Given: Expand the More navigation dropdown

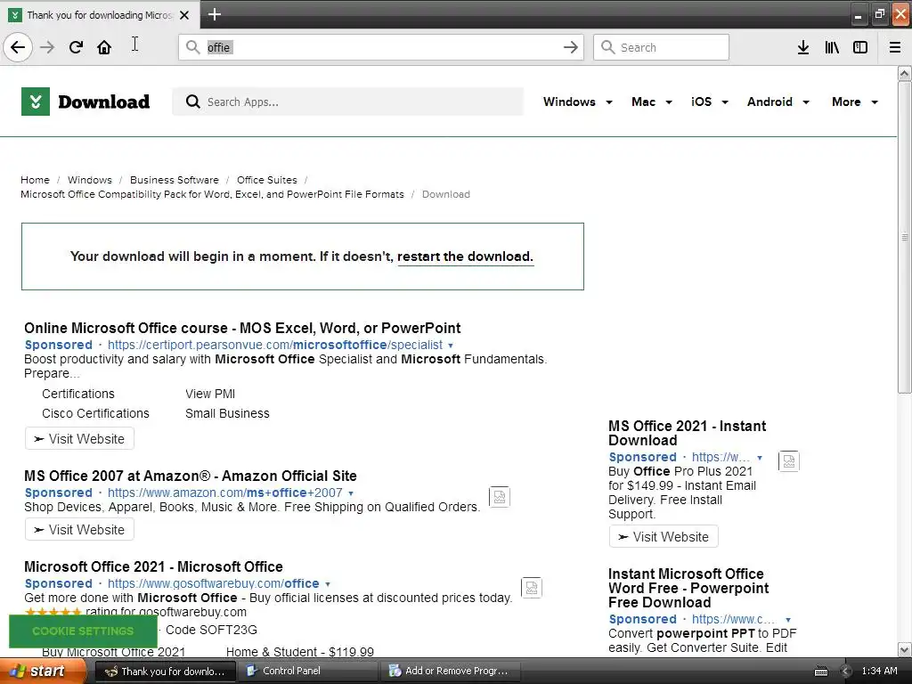Looking at the screenshot, I should click(854, 102).
